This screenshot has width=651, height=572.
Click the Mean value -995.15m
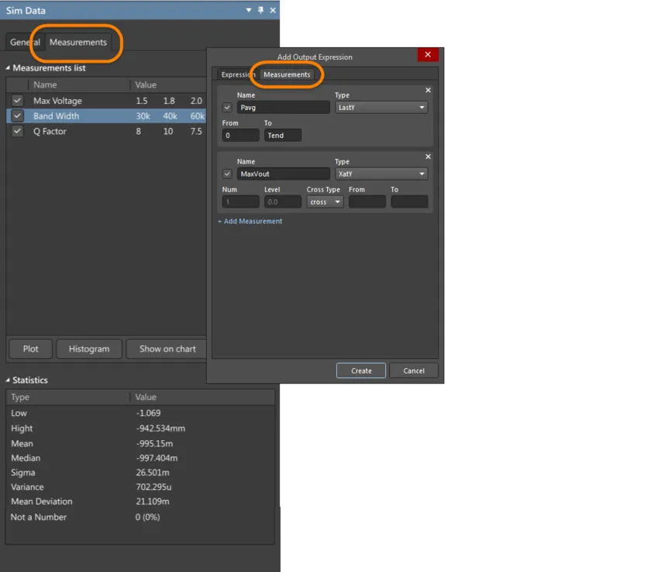[154, 443]
